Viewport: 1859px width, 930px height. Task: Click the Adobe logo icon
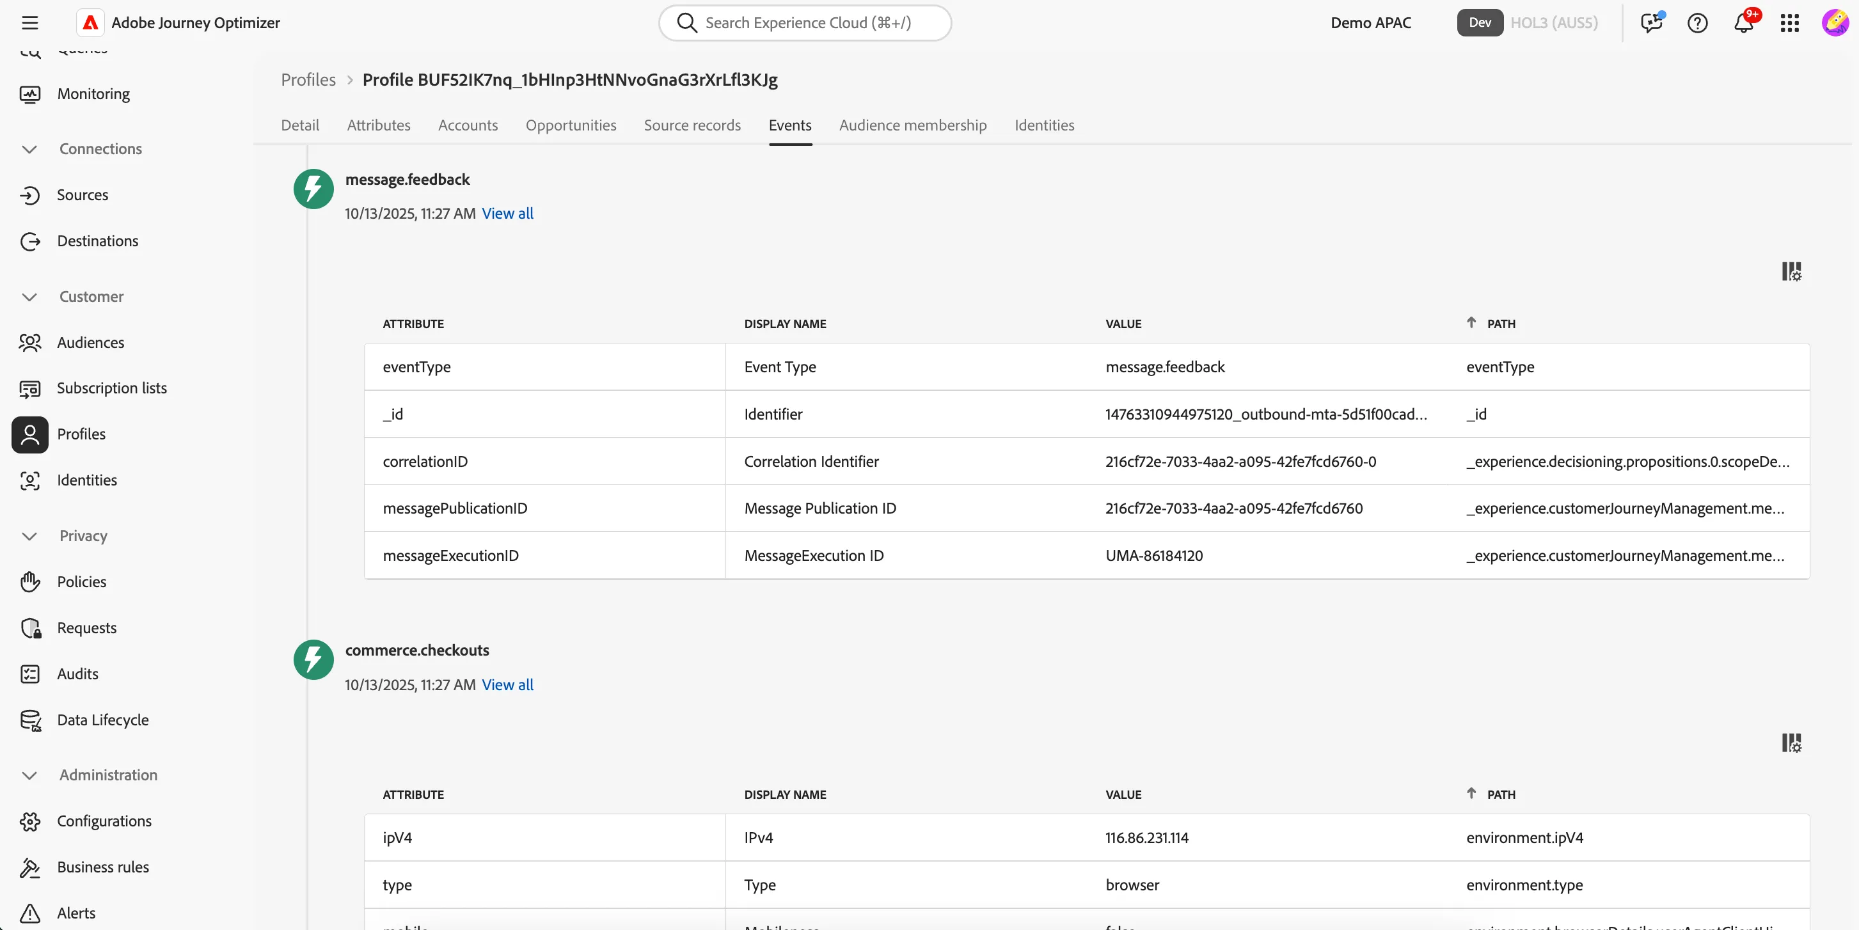coord(90,23)
